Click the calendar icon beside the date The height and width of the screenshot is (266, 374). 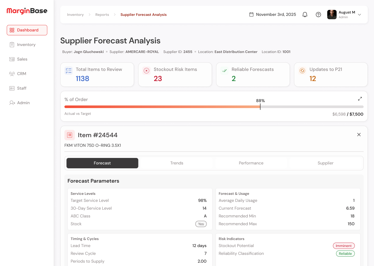(x=251, y=15)
